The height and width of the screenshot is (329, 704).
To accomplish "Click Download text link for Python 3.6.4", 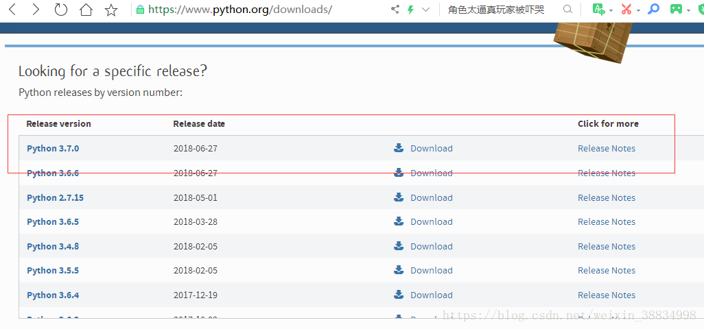I will pos(432,295).
